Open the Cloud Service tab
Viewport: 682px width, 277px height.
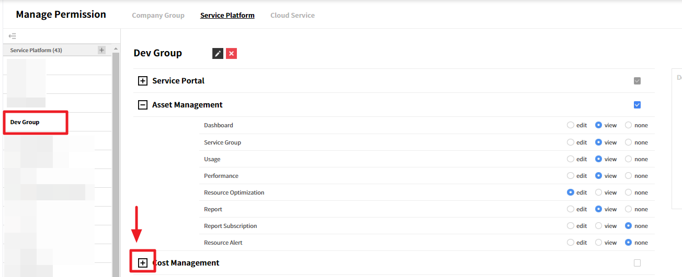tap(292, 15)
